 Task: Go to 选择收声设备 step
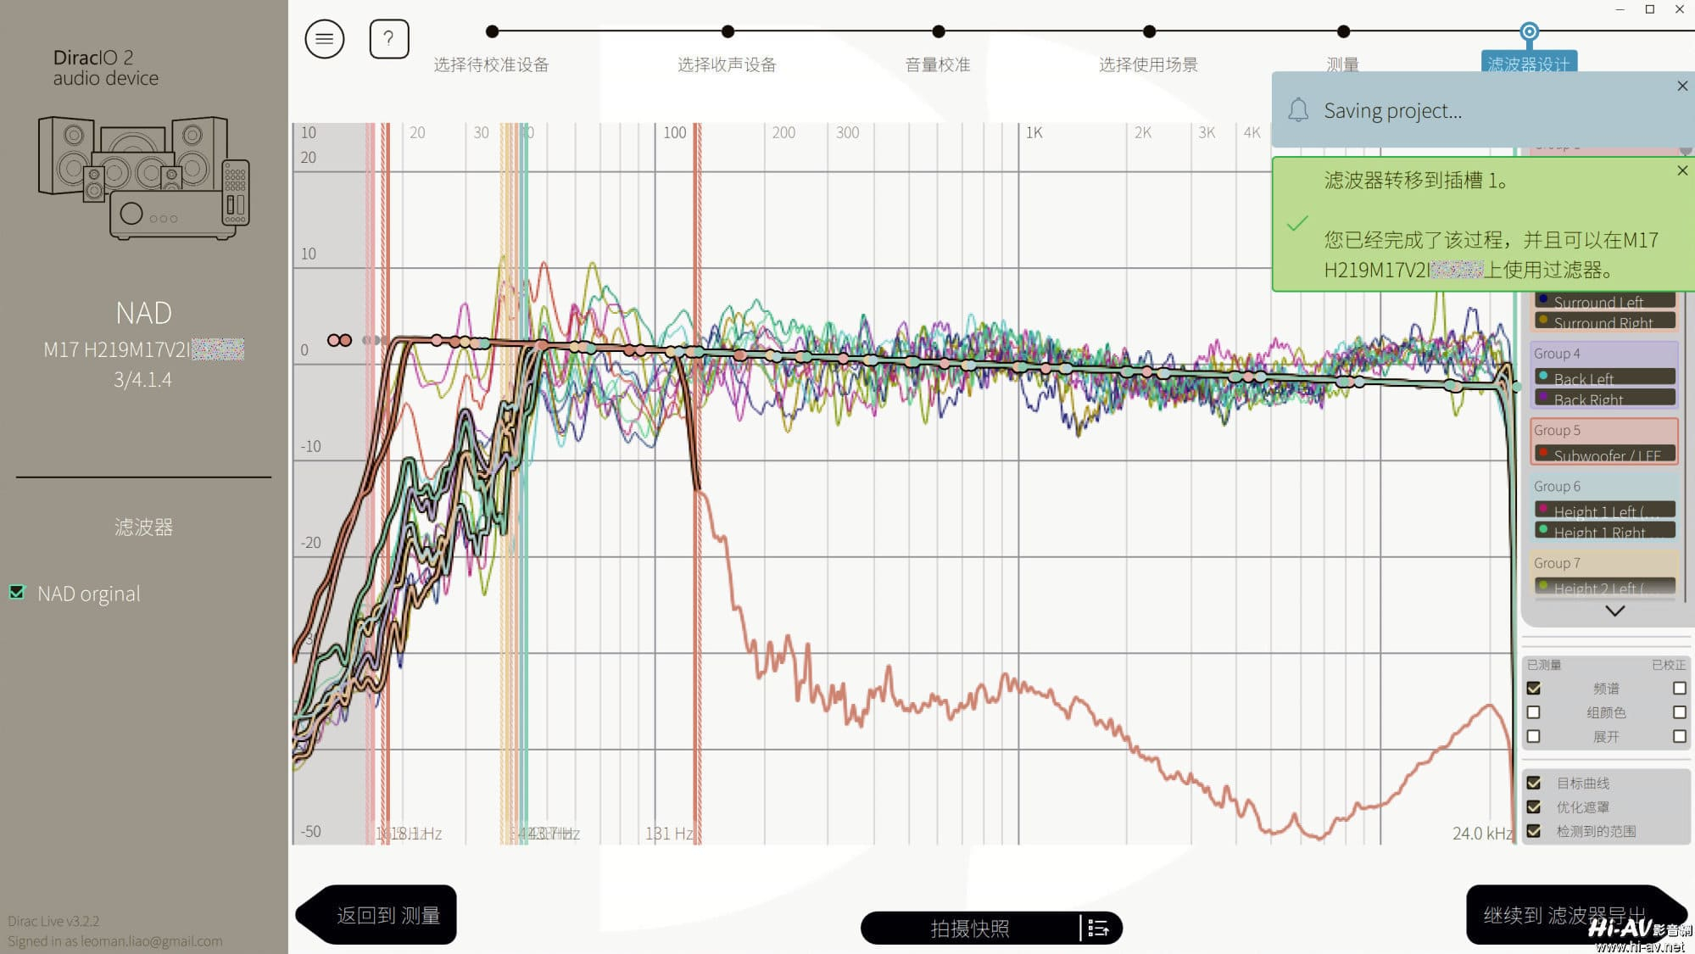[x=727, y=64]
